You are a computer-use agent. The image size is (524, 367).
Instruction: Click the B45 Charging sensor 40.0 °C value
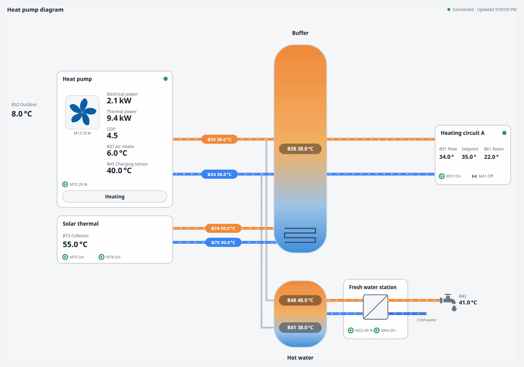119,171
